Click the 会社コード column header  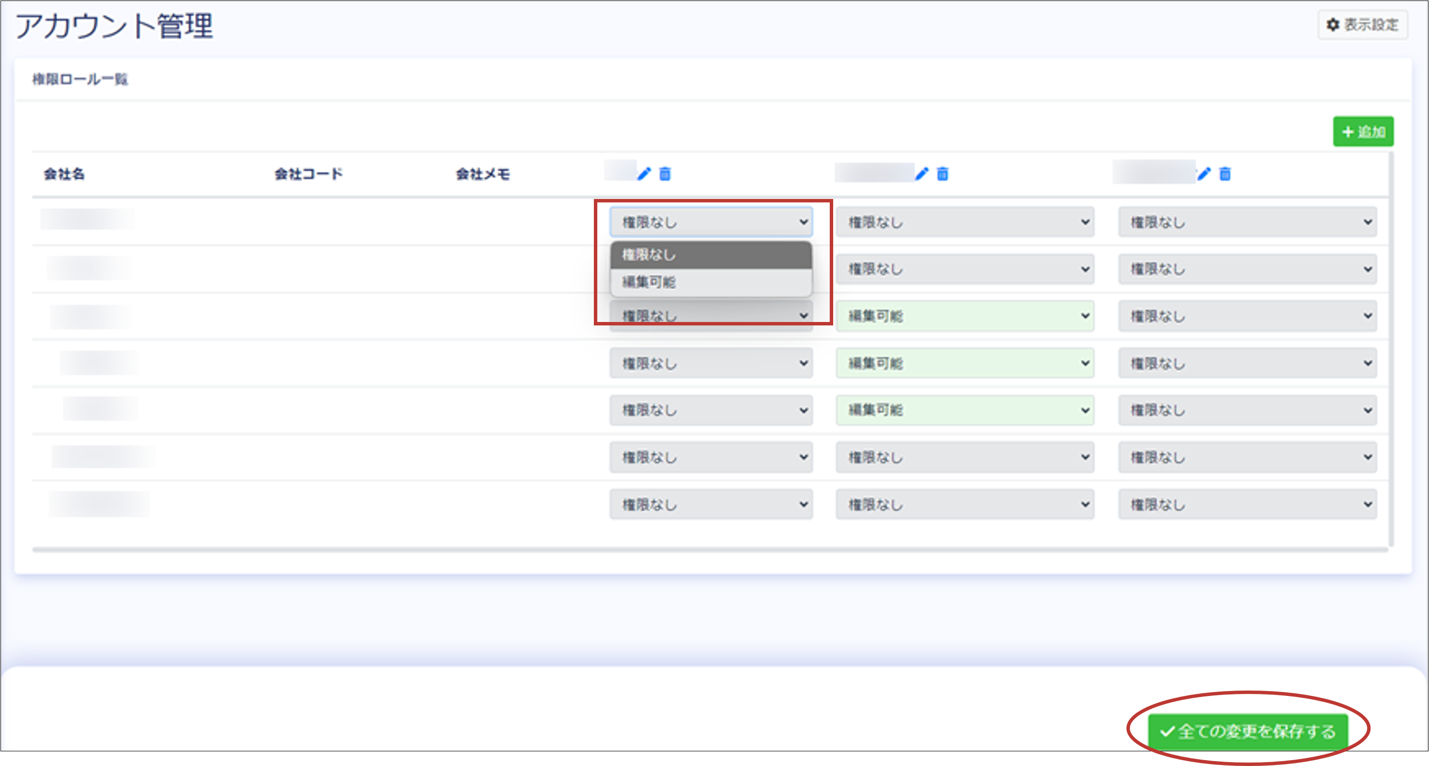point(308,174)
